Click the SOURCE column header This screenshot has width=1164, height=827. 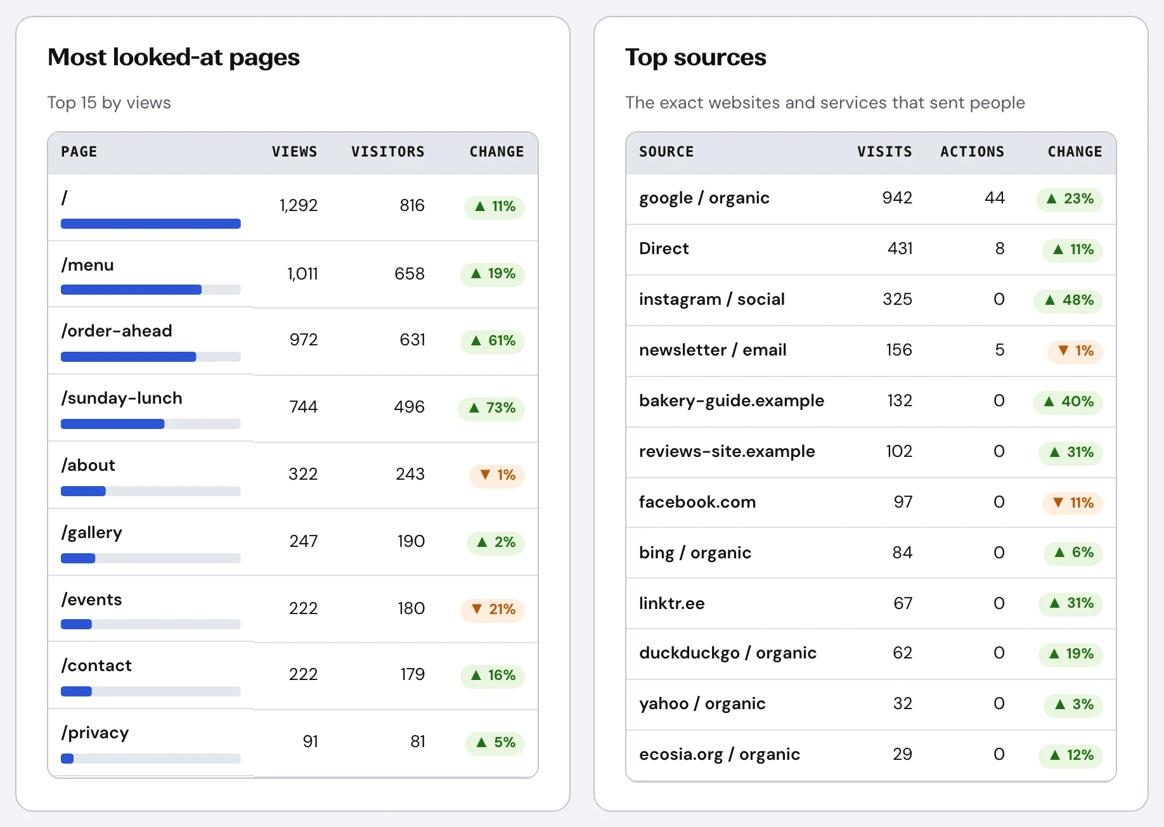pos(666,152)
